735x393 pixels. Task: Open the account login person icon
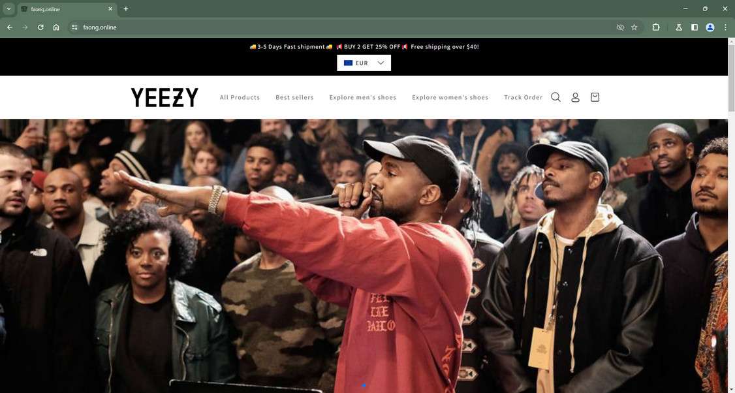pos(575,97)
